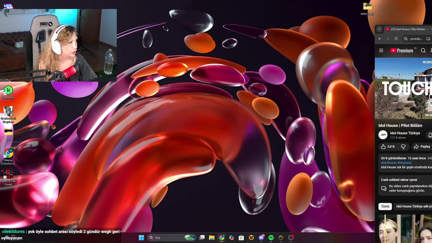Click the taskbar search box labeled Ara
432x243 pixels.
coord(172,238)
